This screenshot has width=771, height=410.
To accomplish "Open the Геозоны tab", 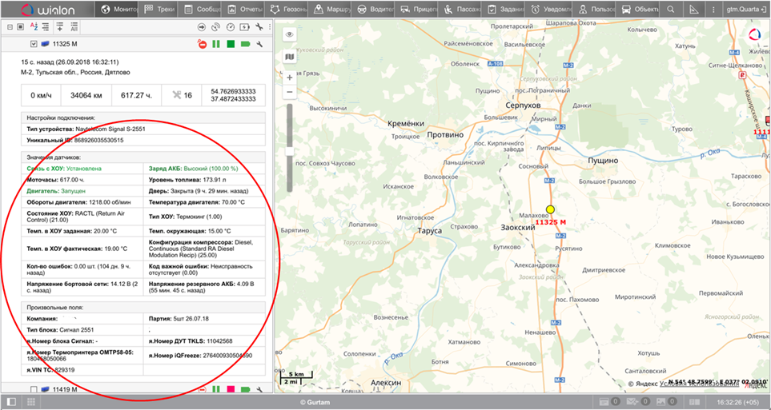I will (287, 10).
